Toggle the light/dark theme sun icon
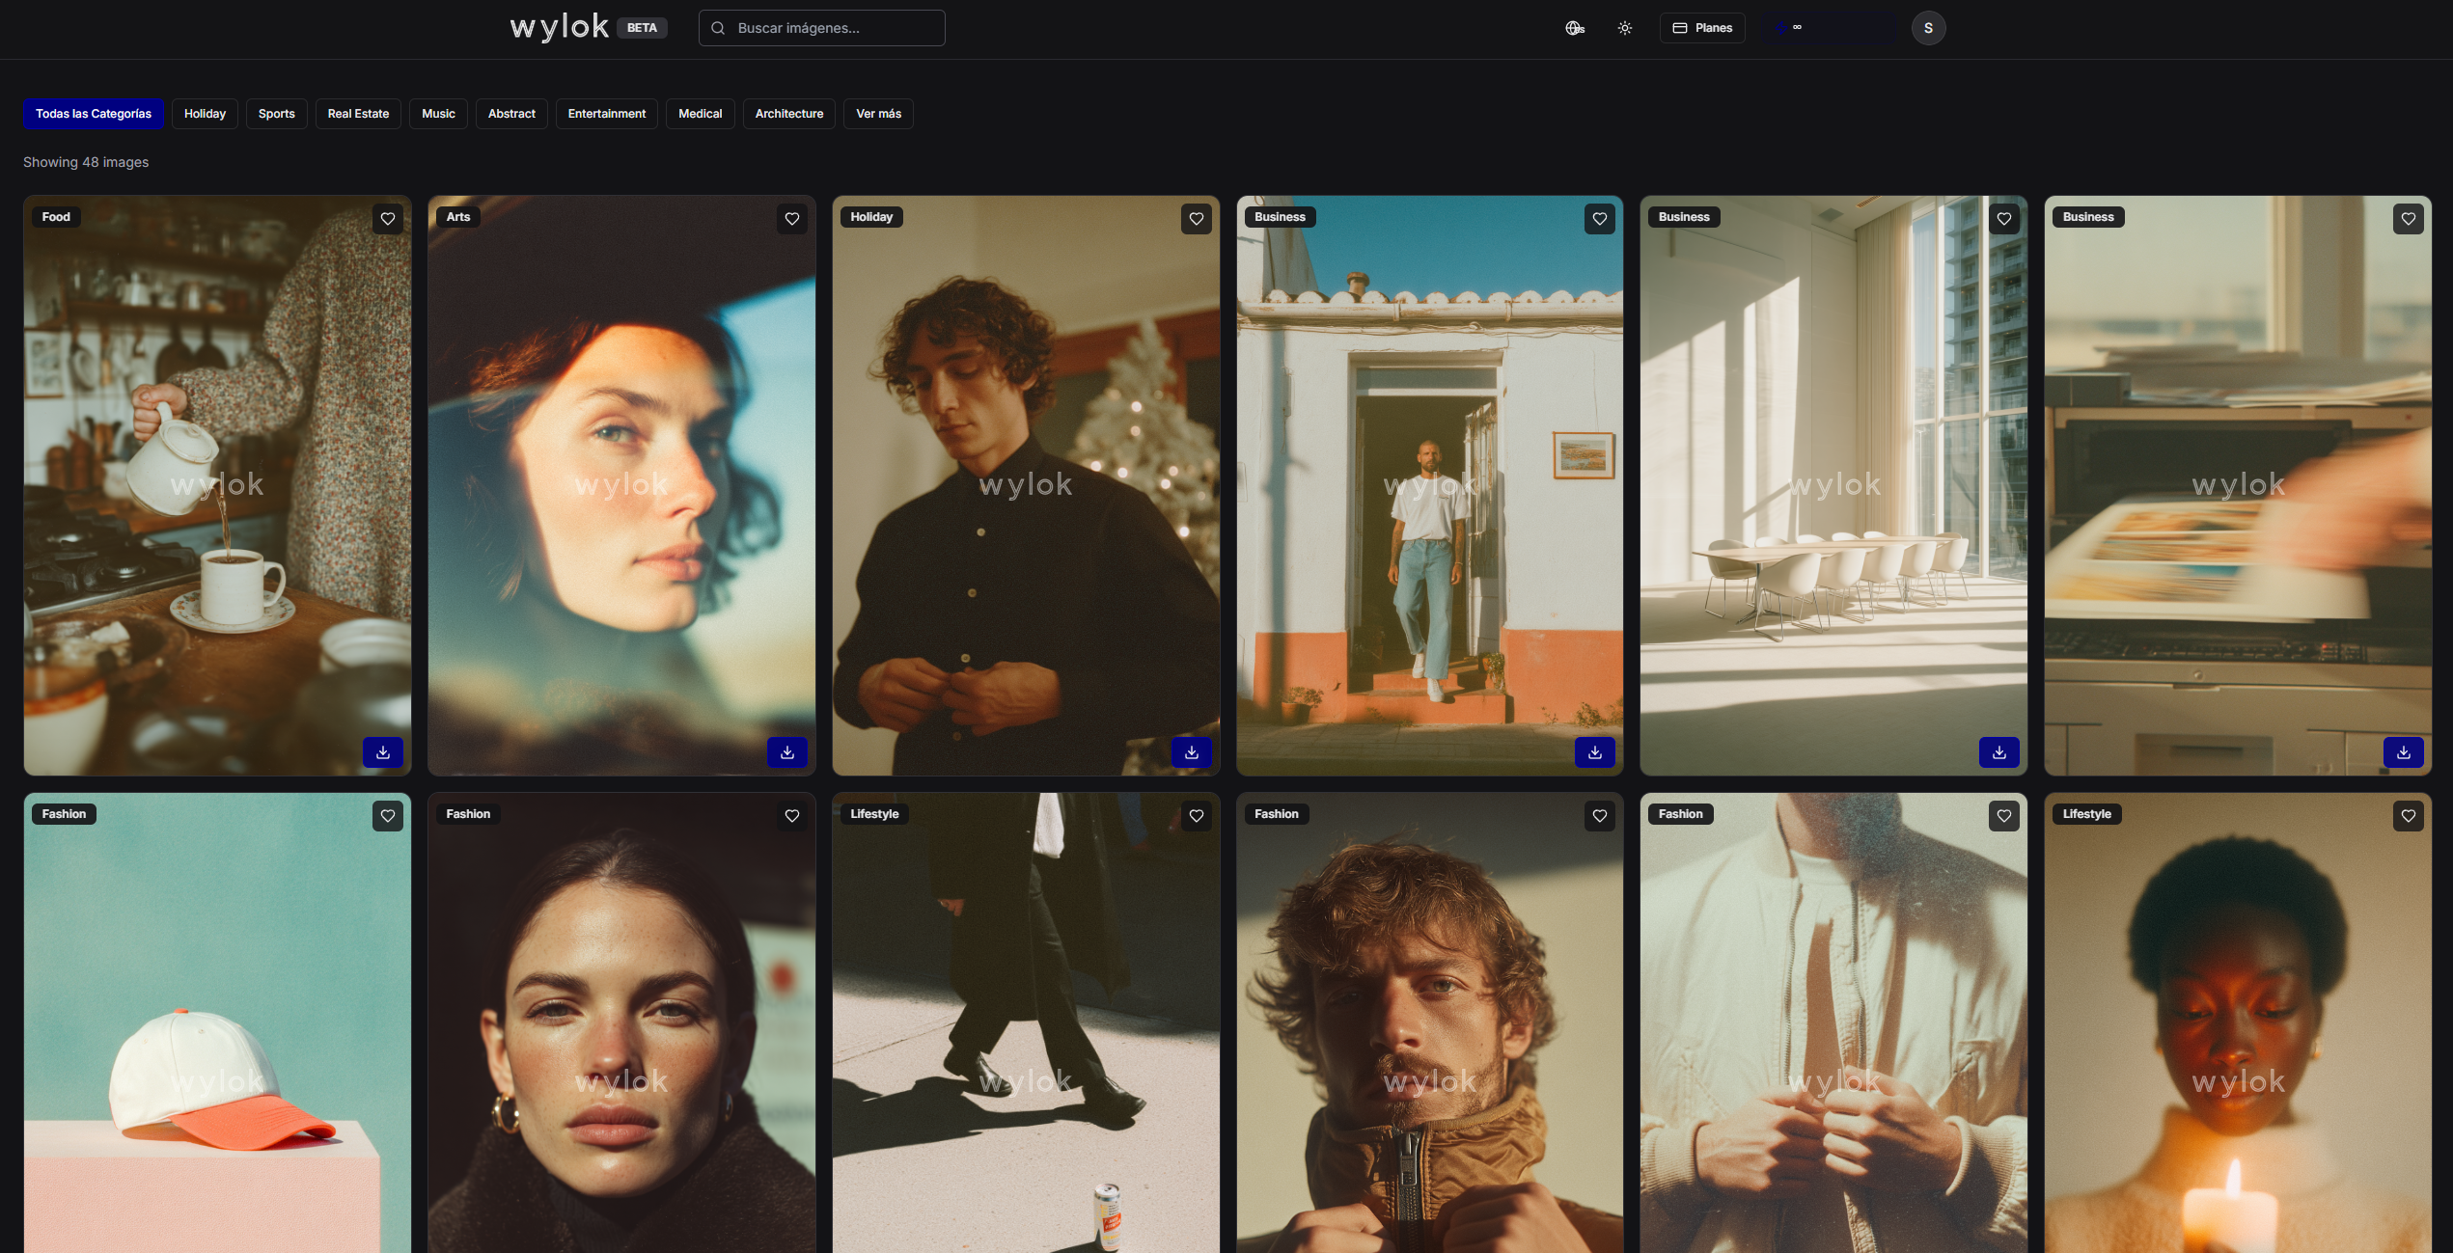Screen dimensions: 2453x1253 tap(1625, 28)
